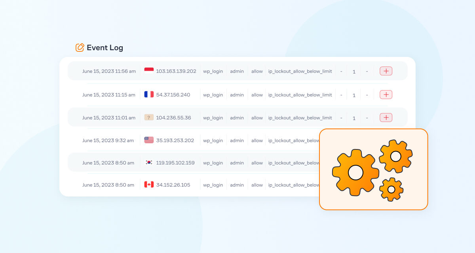Click ip_lockout_allow_below_limit in the 104.236.55.36 row

(x=300, y=118)
